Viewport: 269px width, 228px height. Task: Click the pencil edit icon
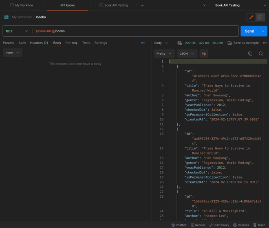click(251, 17)
